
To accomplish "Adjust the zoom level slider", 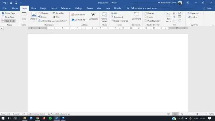I will click(197, 114).
